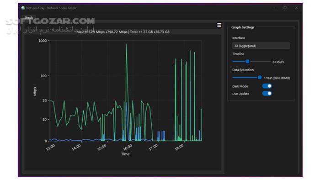Toggle the Live Update switch
This screenshot has width=320, height=180.
coord(267,94)
